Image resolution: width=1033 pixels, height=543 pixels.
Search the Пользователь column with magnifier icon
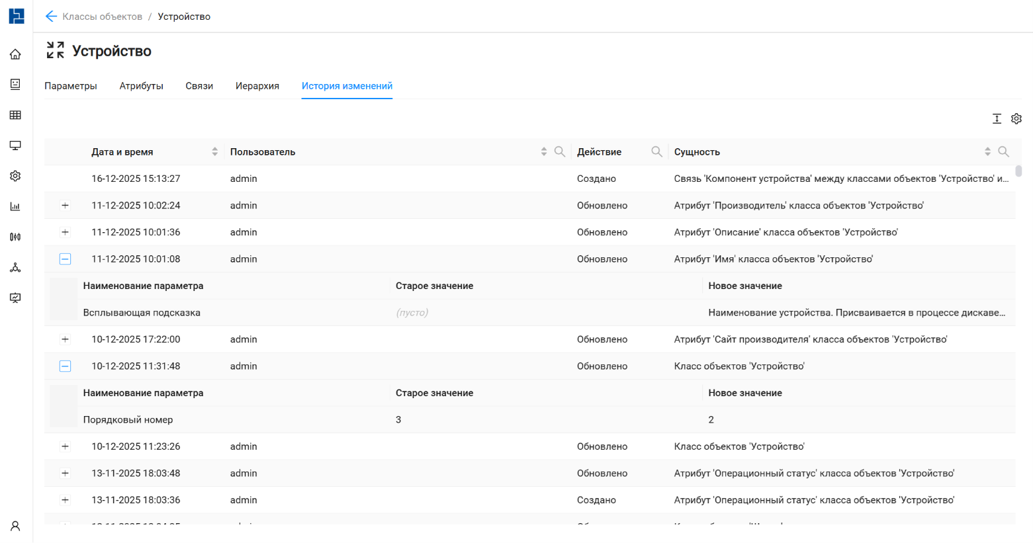[x=560, y=151]
